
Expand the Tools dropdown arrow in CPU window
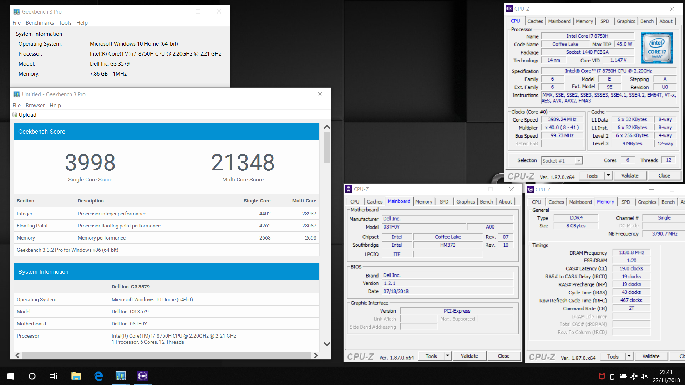(x=608, y=176)
